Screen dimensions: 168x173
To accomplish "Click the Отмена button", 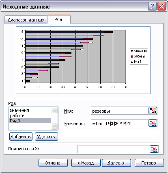I will [x=53, y=163].
